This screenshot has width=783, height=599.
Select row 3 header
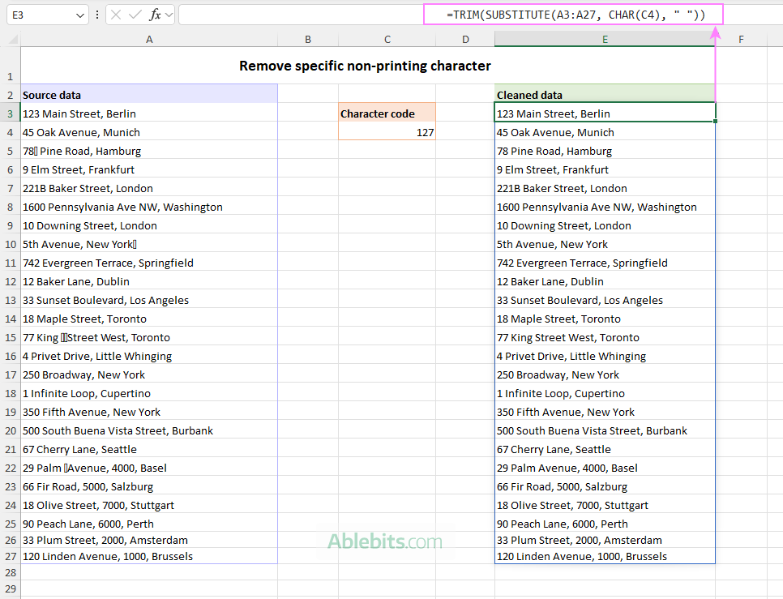pos(10,113)
